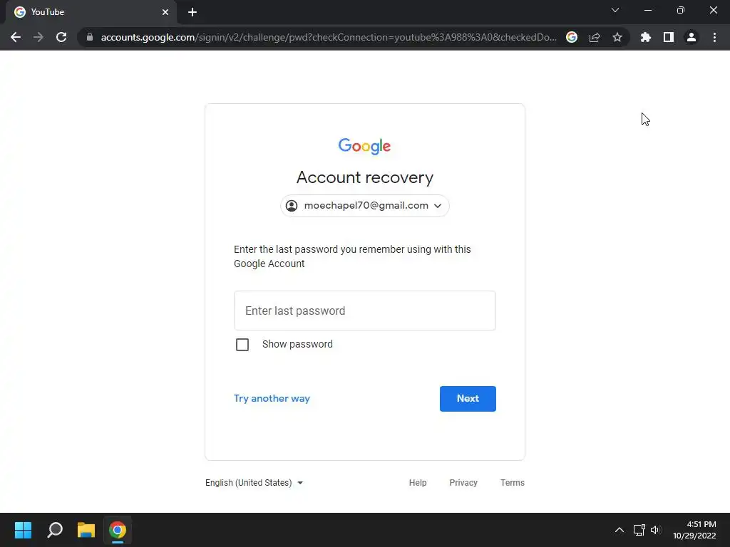This screenshot has height=547, width=730.
Task: Open network settings tray icon
Action: click(x=639, y=530)
